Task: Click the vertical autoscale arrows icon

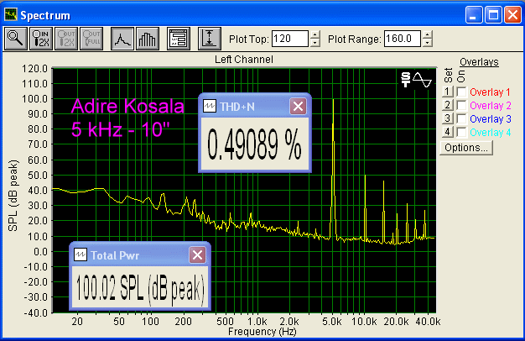Action: (x=209, y=38)
